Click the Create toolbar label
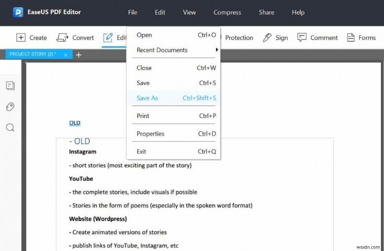 pos(38,38)
